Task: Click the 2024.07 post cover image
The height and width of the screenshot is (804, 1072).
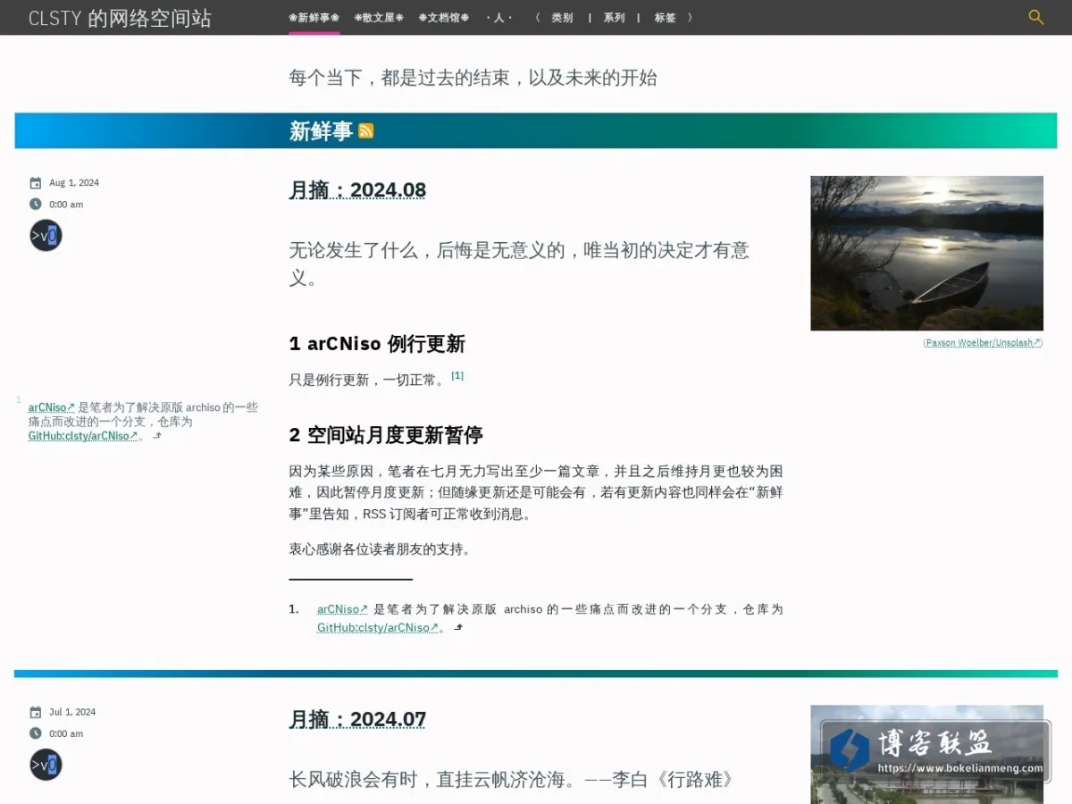Action: [x=926, y=755]
